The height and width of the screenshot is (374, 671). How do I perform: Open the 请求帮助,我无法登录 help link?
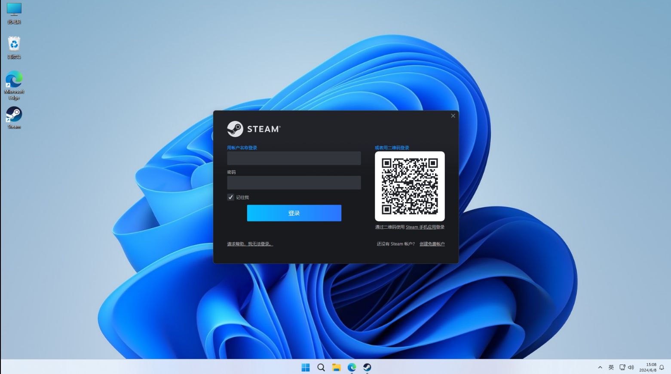click(250, 244)
